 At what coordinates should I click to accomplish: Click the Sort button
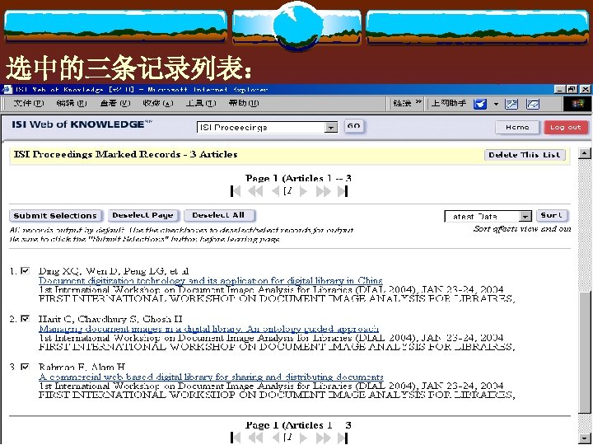552,215
